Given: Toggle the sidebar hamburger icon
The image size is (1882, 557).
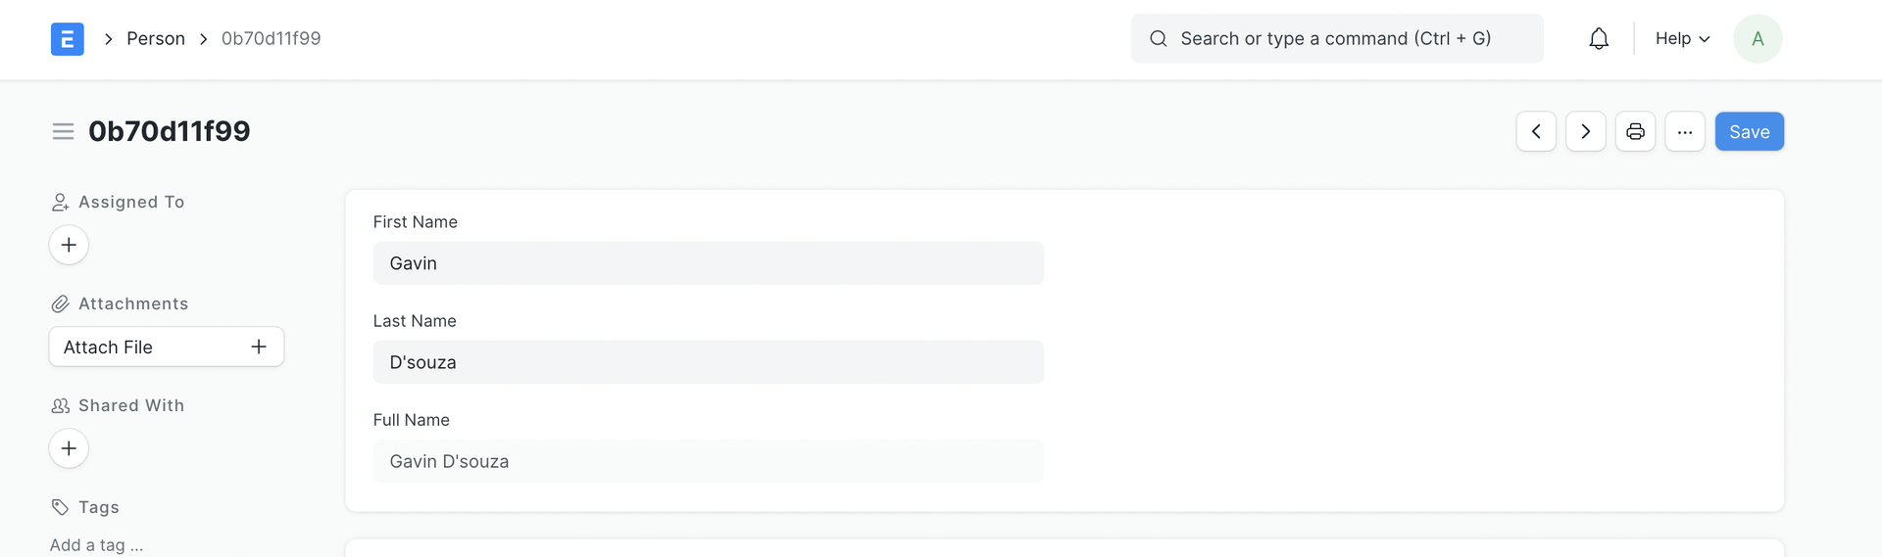Looking at the screenshot, I should point(63,131).
